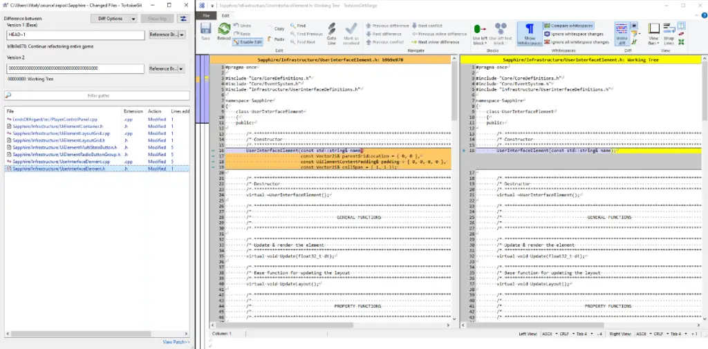708x349 pixels.
Task: Open Version 2 Reference Browse dropdown arrow
Action: coord(182,68)
